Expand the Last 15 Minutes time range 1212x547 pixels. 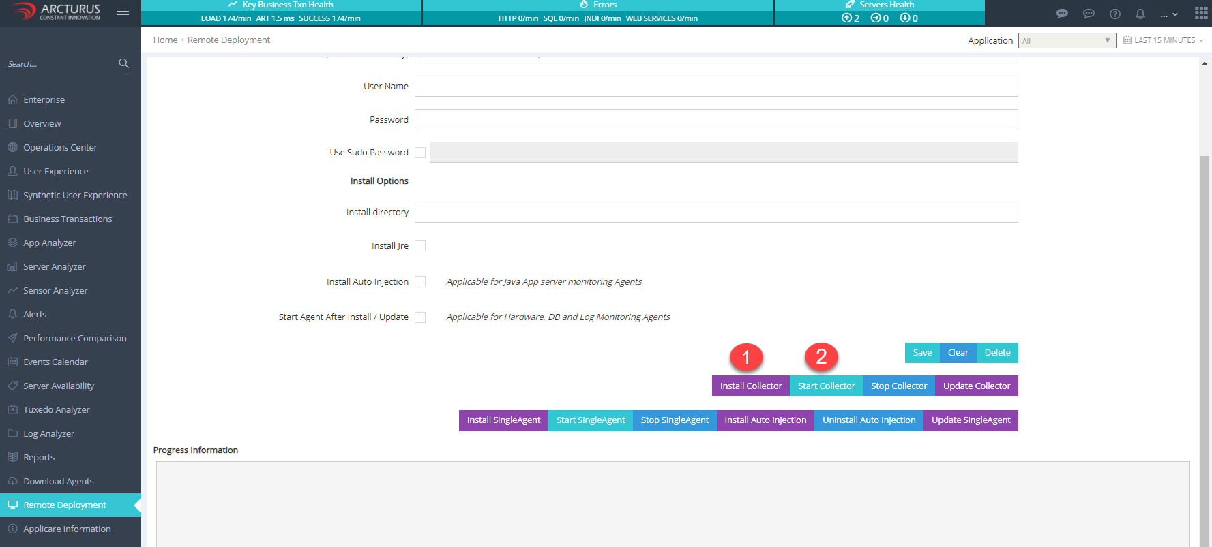[x=1164, y=40]
